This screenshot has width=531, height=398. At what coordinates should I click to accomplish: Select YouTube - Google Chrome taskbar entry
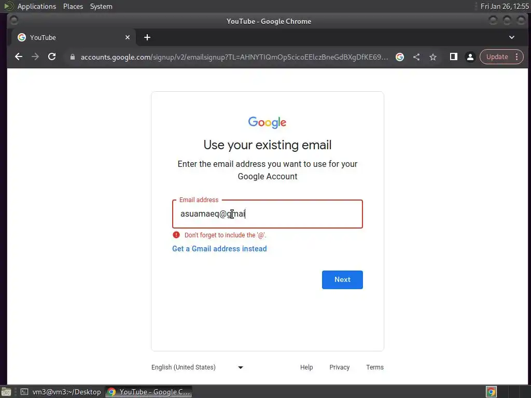tap(149, 392)
